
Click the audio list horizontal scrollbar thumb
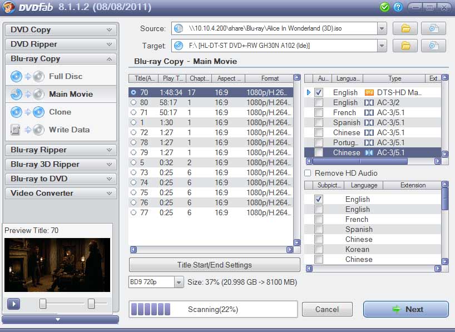click(360, 161)
